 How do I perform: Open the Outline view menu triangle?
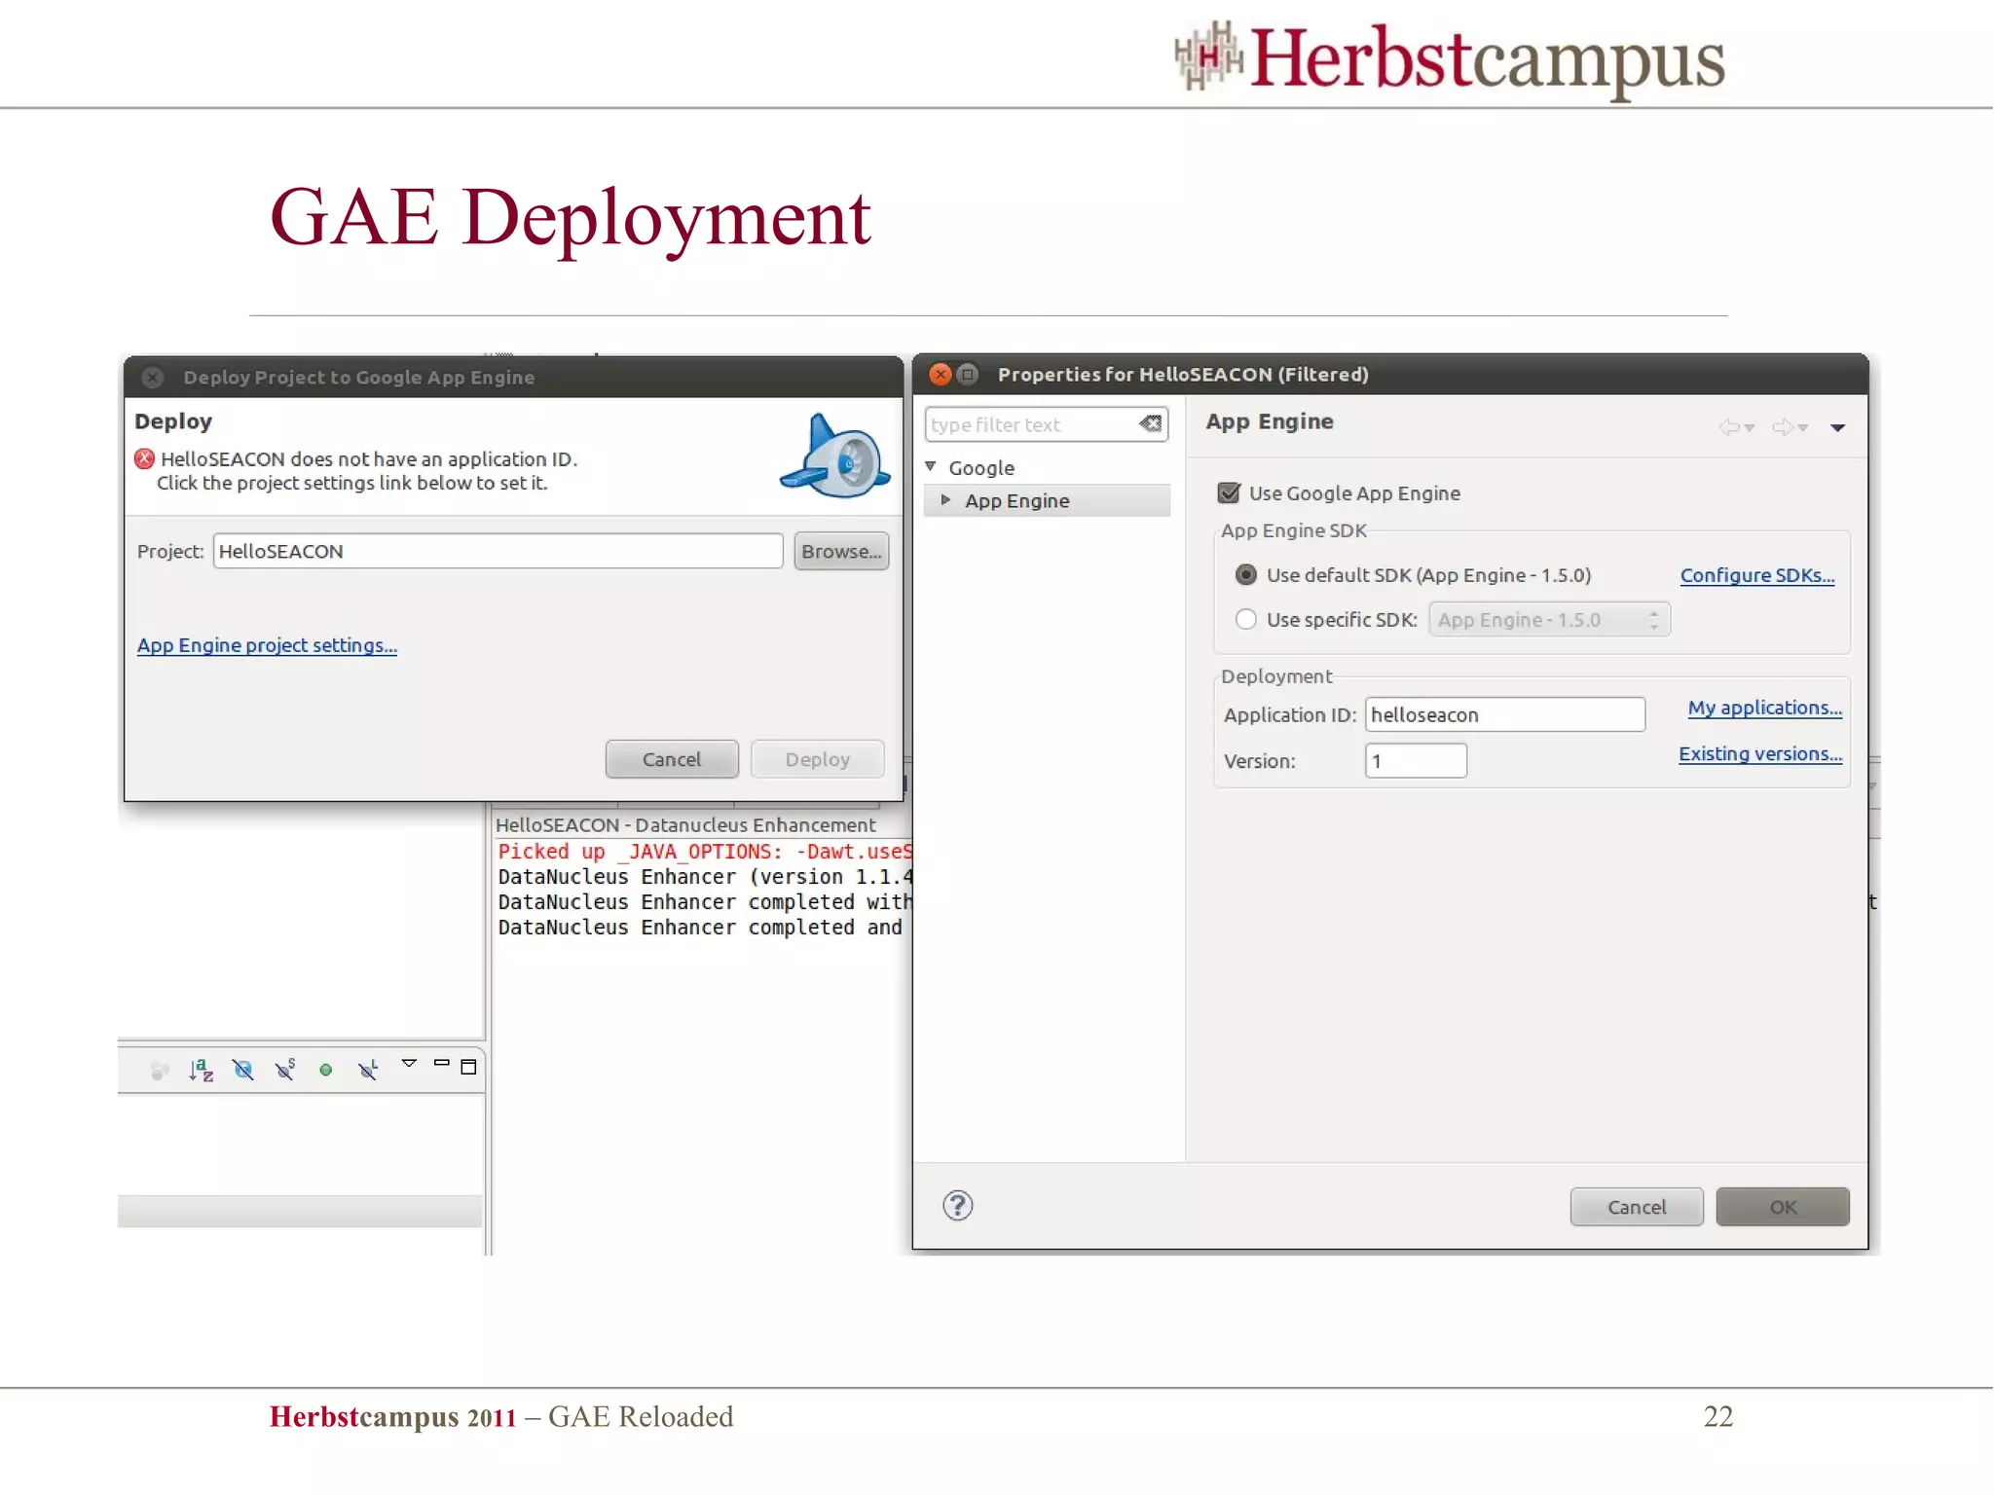410,1063
